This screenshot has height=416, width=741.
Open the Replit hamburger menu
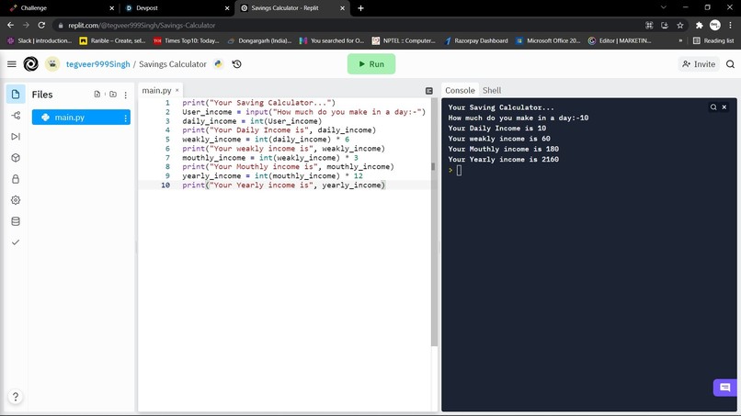pos(12,63)
